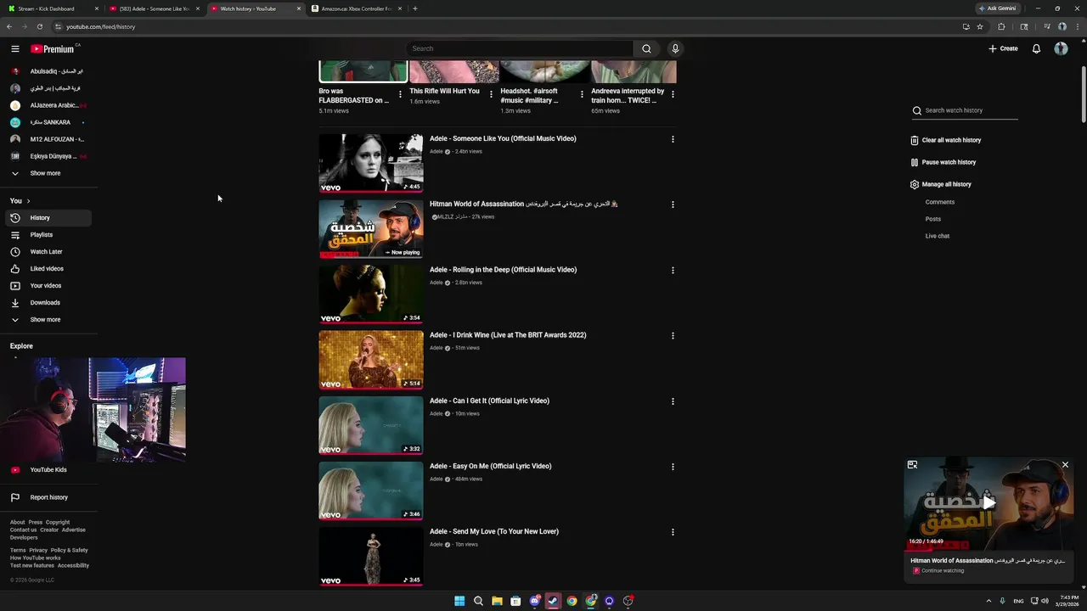Viewport: 1087px width, 611px height.
Task: Start voice search with microphone icon
Action: pos(675,48)
